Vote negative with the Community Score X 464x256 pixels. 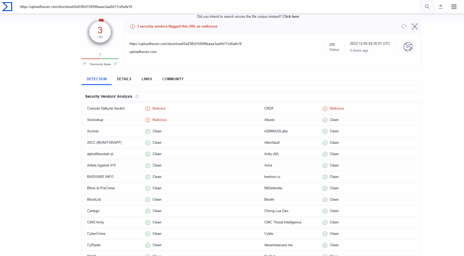(85, 64)
